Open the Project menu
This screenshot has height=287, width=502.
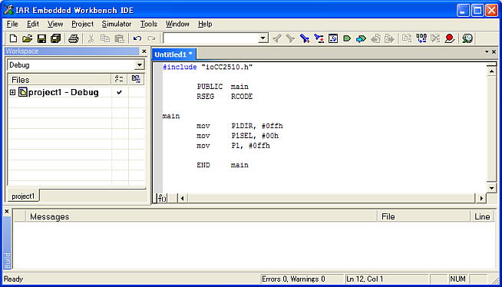click(82, 24)
